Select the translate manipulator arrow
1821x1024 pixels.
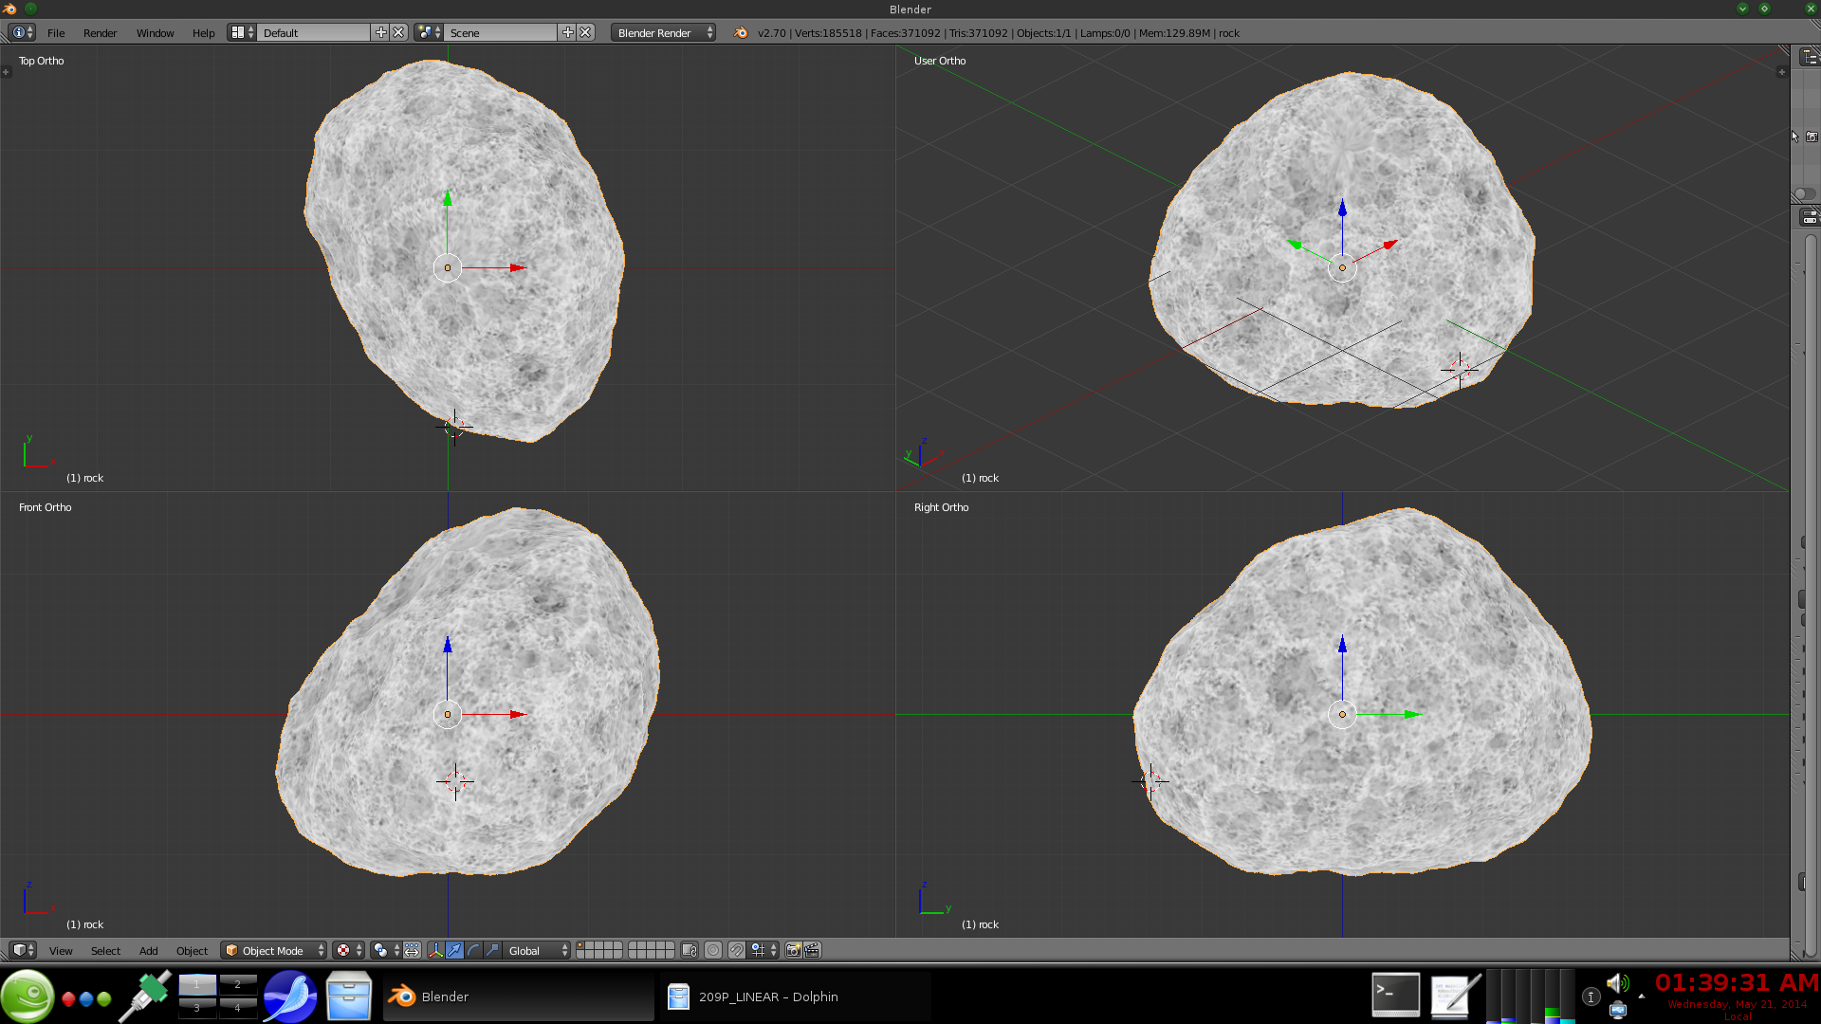(x=454, y=950)
